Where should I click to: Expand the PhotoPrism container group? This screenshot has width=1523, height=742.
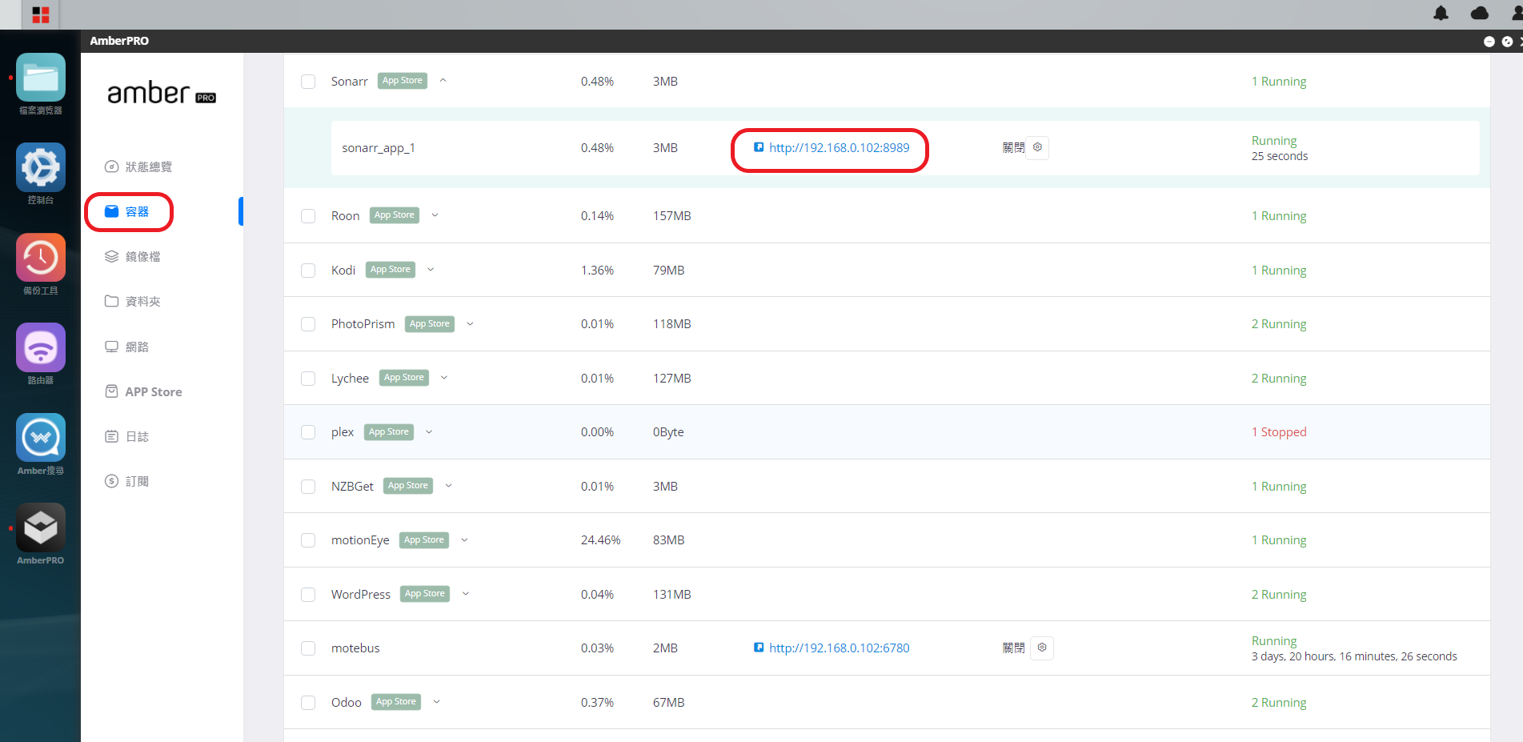click(470, 323)
